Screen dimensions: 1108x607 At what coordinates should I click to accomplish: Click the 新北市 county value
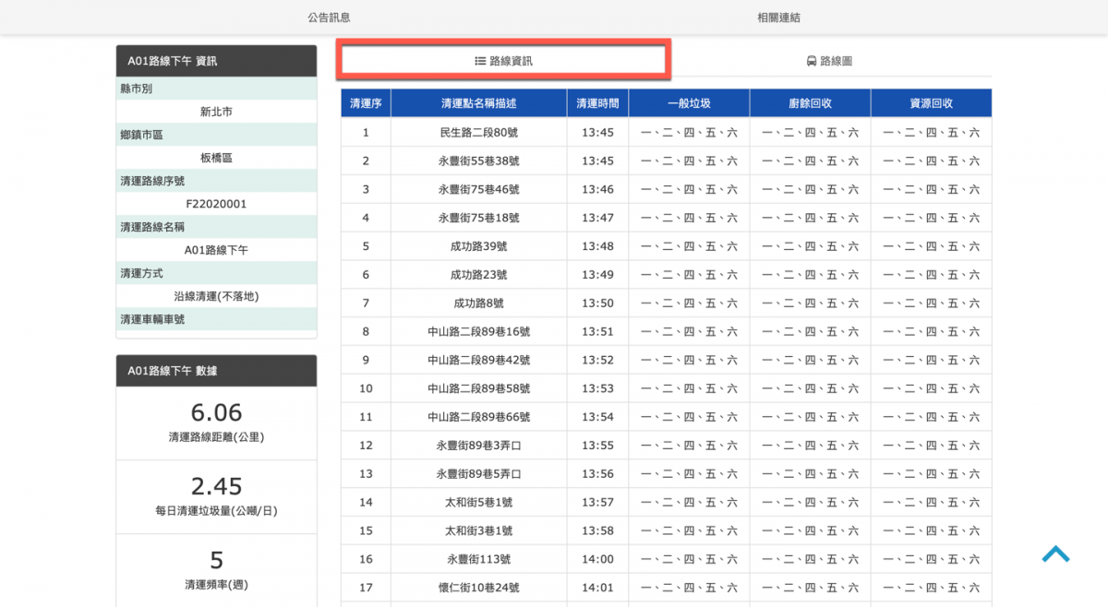[x=216, y=112]
